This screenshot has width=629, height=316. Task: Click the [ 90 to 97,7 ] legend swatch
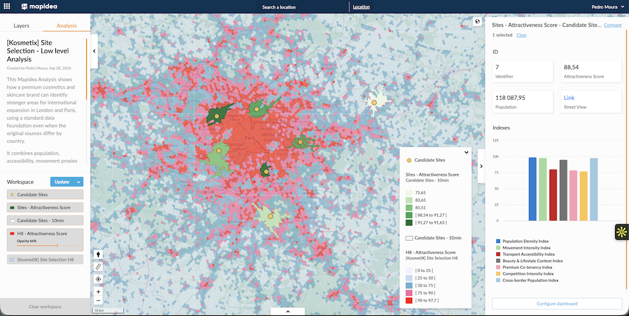(409, 300)
